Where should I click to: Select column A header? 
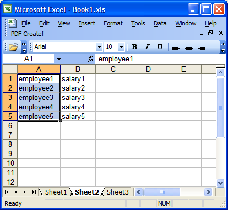click(x=39, y=69)
